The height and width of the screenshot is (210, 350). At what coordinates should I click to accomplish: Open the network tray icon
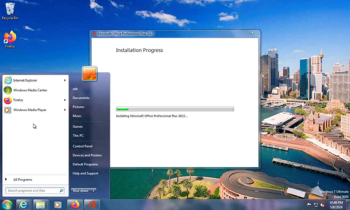click(316, 205)
